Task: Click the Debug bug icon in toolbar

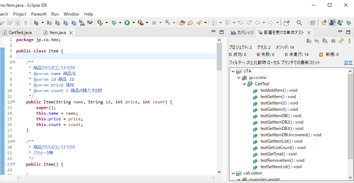Action: [x=114, y=23]
